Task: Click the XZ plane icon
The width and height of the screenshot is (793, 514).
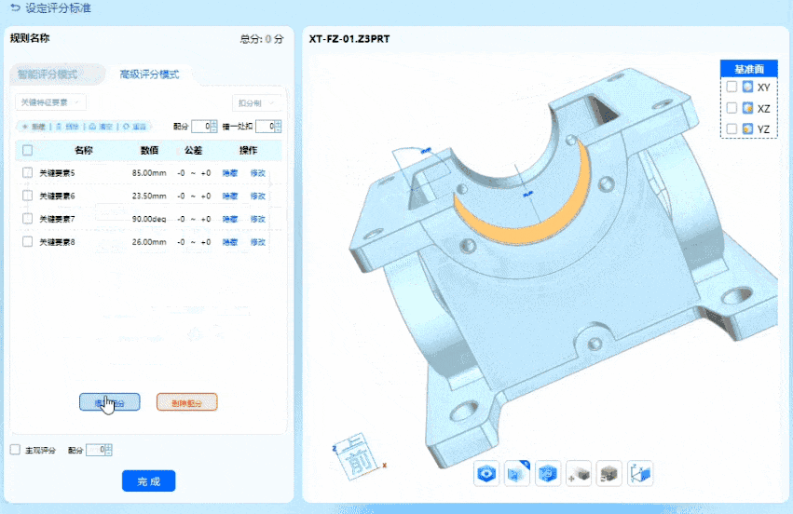Action: coord(747,108)
